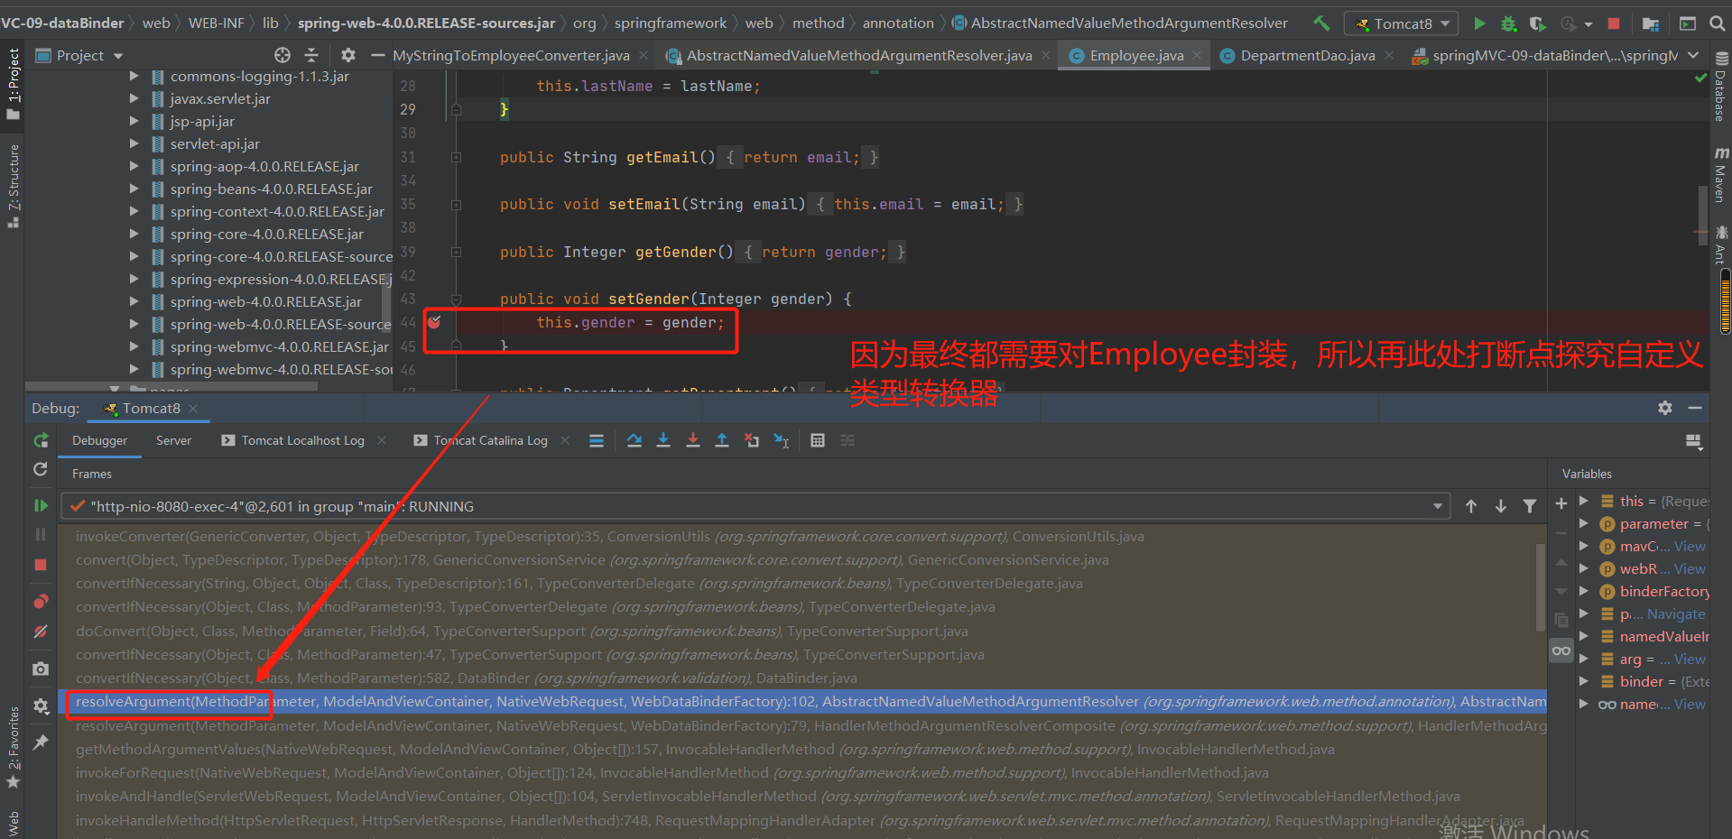Click Force Step Into red arrow icon
Image resolution: width=1732 pixels, height=839 pixels.
click(693, 440)
